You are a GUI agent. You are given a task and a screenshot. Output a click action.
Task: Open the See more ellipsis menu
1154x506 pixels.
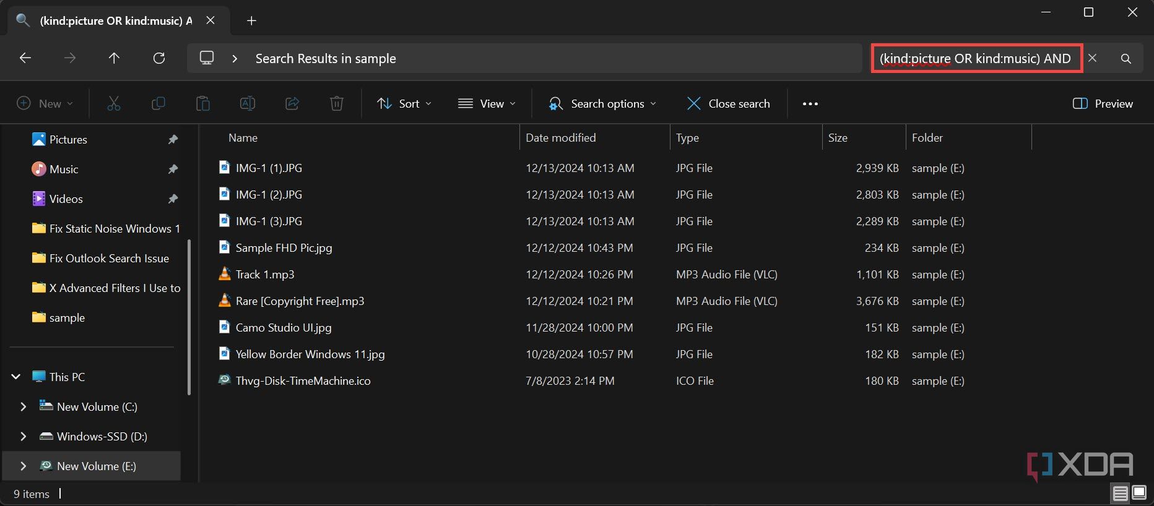pos(810,103)
